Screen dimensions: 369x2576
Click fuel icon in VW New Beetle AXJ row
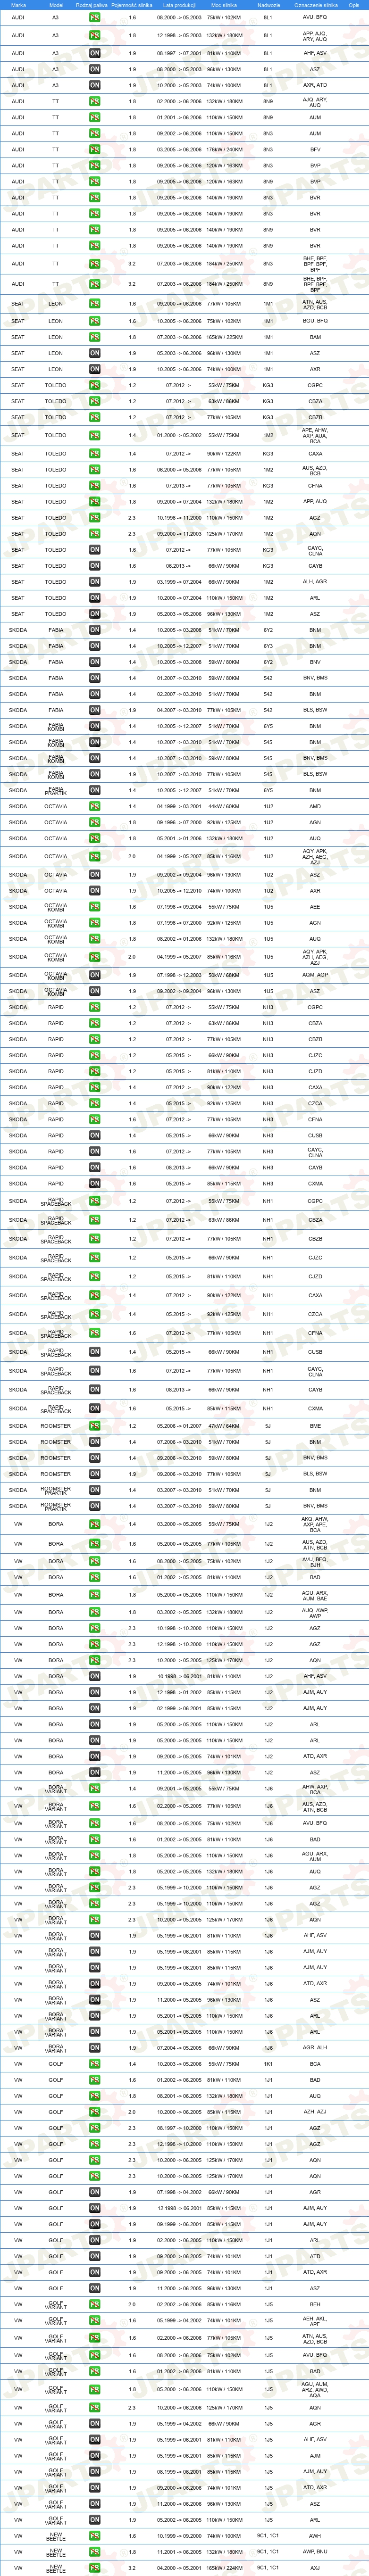pyautogui.click(x=95, y=2568)
